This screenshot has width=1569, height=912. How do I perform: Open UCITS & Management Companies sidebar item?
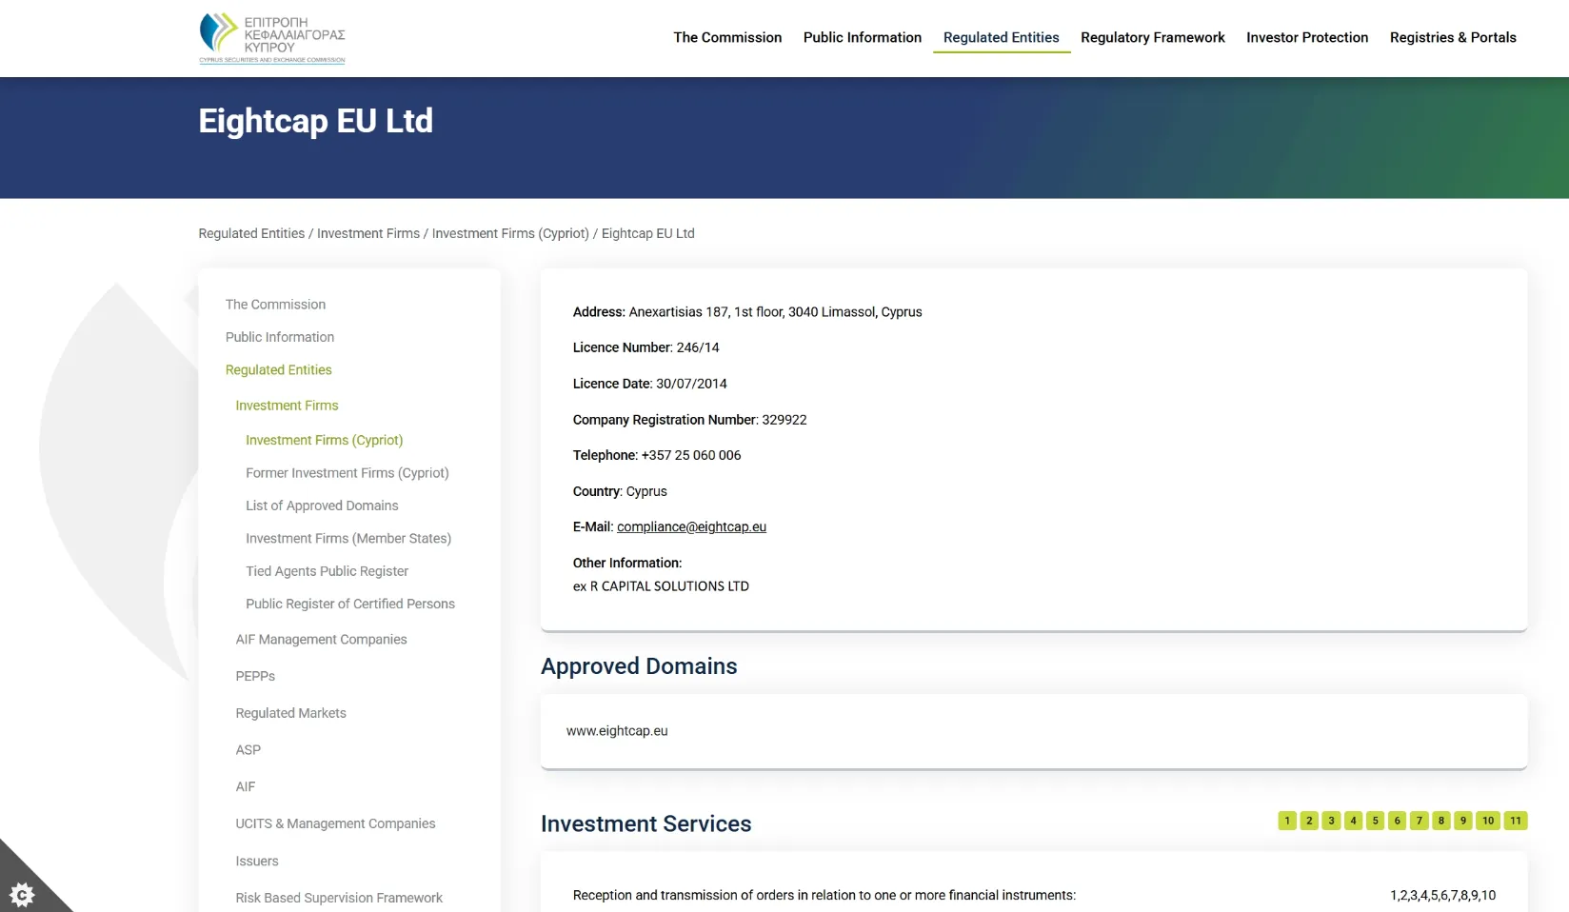(x=335, y=823)
